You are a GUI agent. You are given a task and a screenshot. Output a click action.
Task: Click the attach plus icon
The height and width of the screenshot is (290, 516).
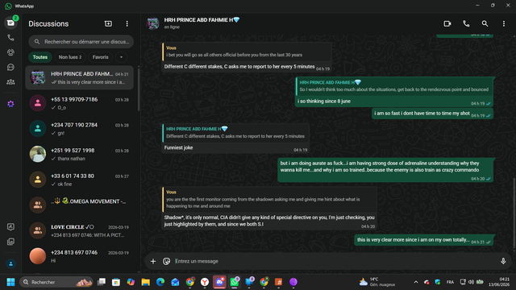click(x=153, y=261)
